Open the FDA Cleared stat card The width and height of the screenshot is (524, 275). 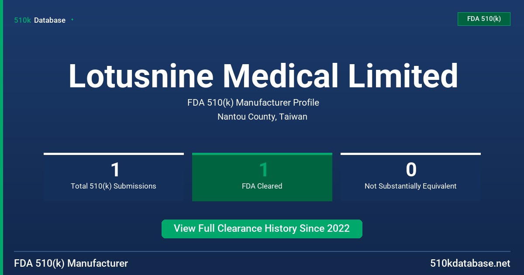click(x=262, y=177)
